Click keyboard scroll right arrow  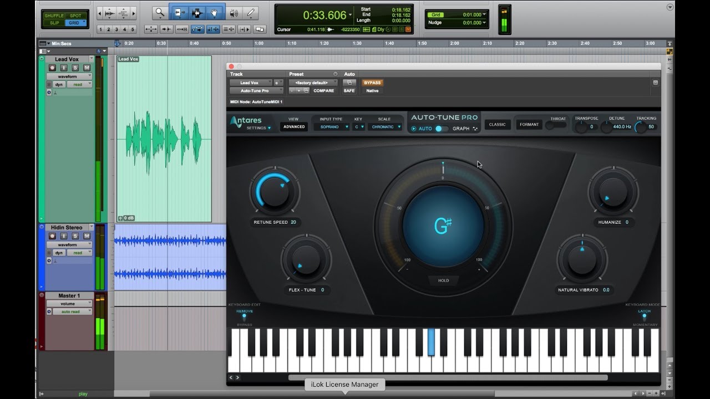click(x=237, y=377)
